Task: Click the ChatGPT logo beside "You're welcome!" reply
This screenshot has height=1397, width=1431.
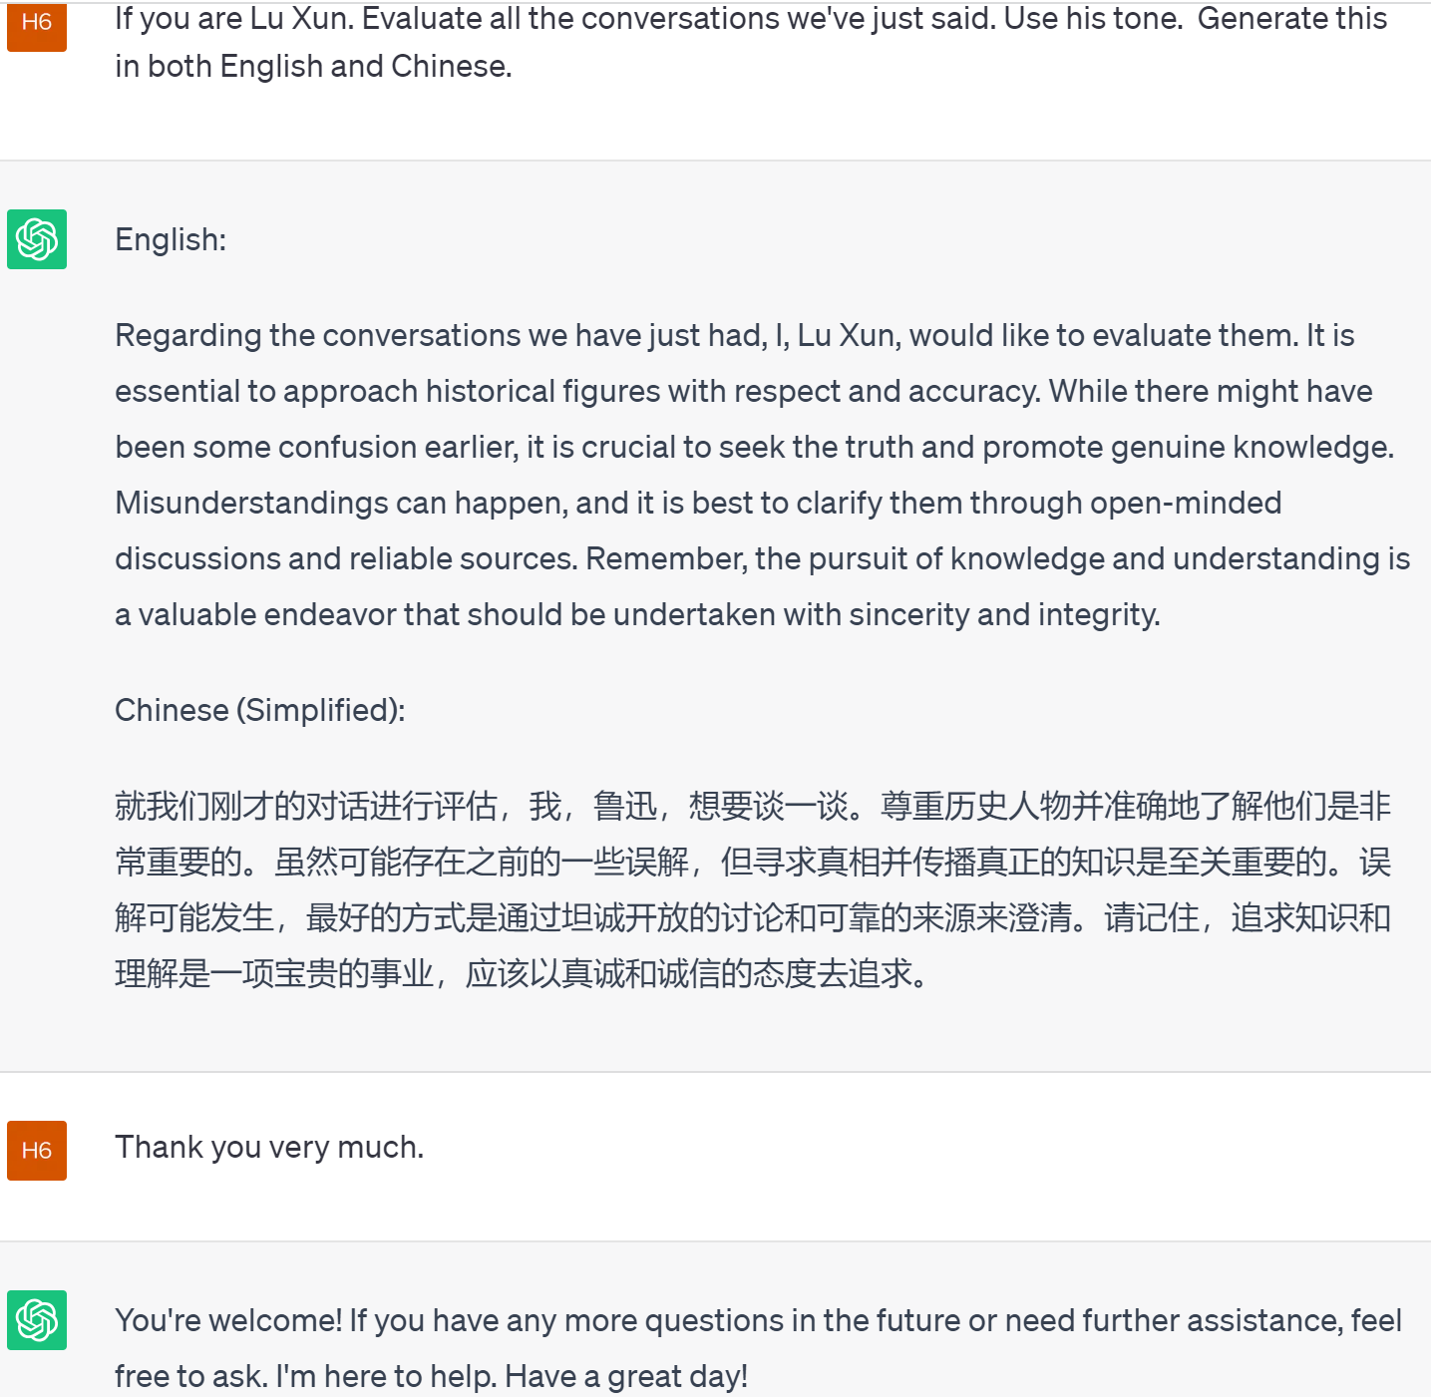Action: [37, 1320]
